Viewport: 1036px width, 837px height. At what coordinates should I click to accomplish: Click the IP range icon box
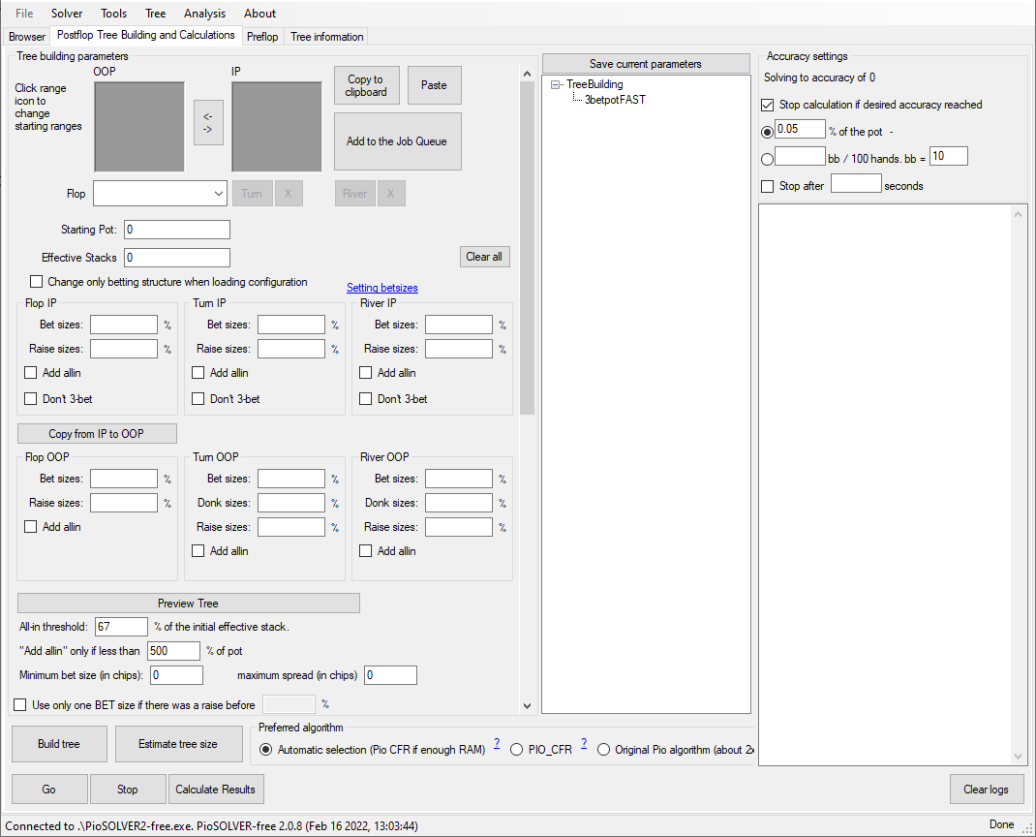pyautogui.click(x=277, y=126)
